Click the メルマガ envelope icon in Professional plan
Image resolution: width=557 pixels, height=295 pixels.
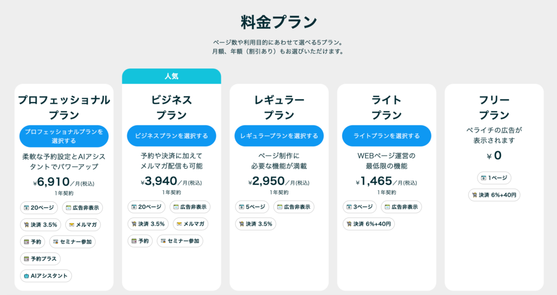(71, 225)
